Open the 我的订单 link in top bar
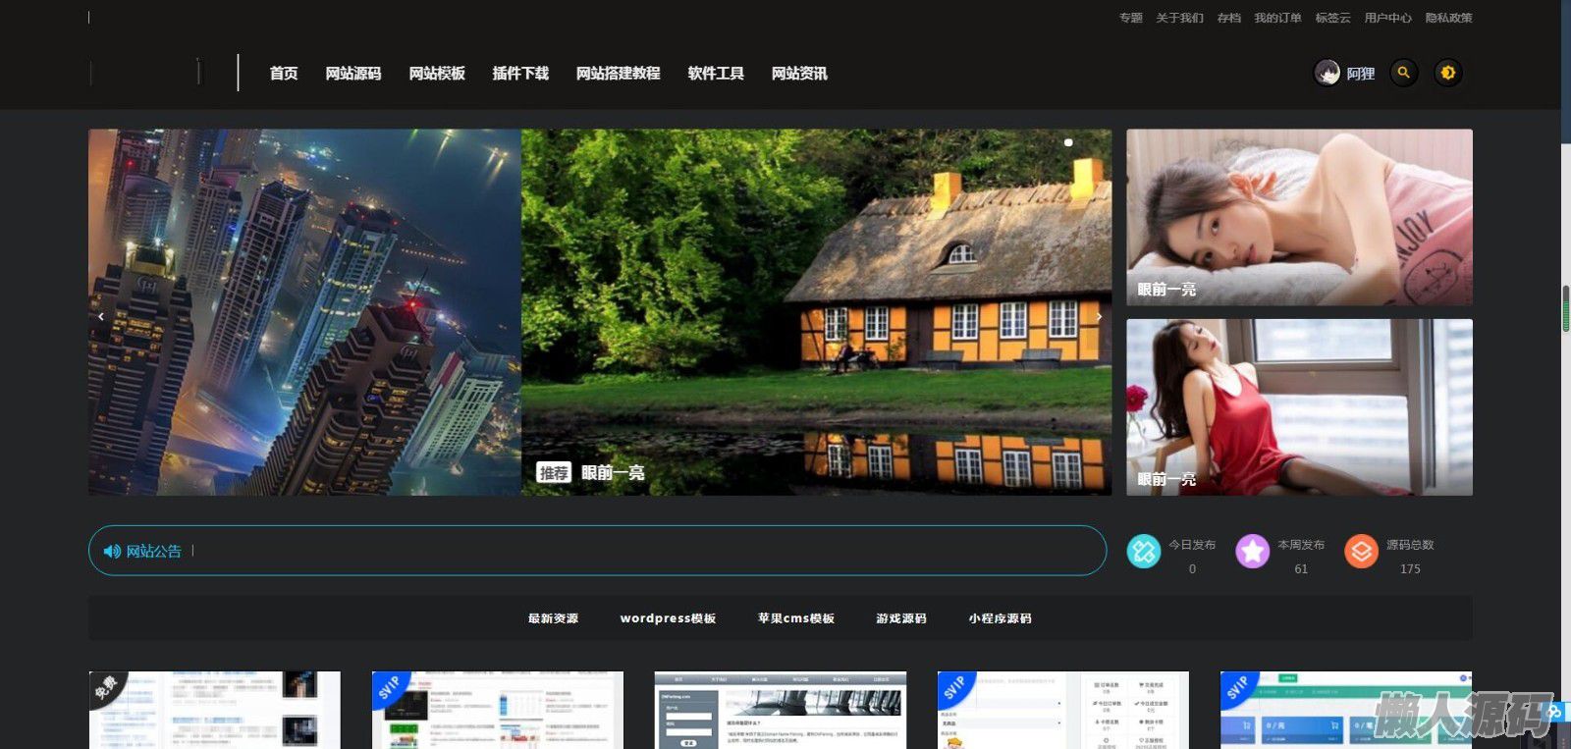The image size is (1571, 749). pyautogui.click(x=1277, y=18)
